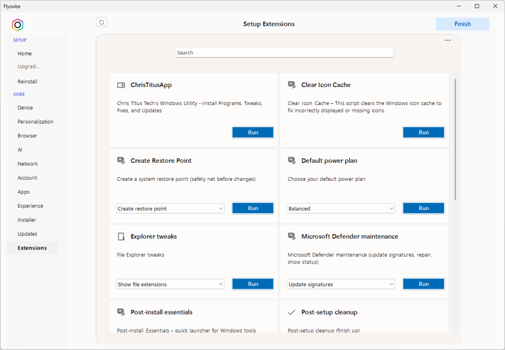This screenshot has width=505, height=350.
Task: Select Network in the OOBE sidebar
Action: (x=27, y=164)
